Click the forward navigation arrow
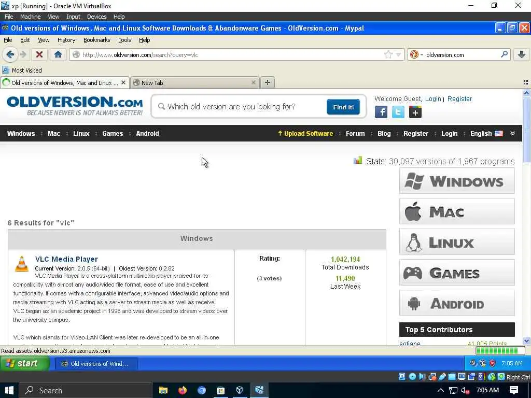This screenshot has width=531, height=398. pos(23,54)
